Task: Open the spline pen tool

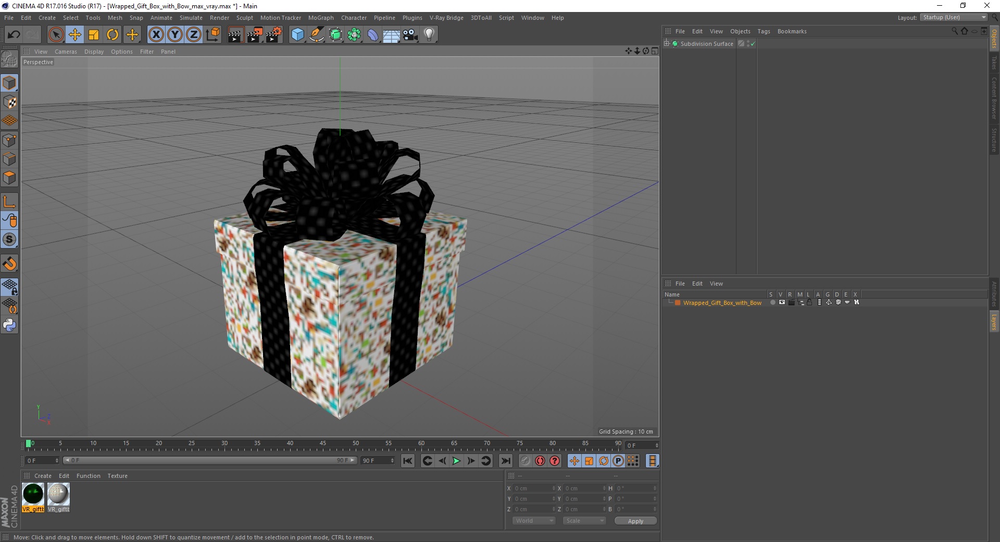Action: 317,35
